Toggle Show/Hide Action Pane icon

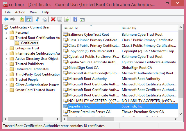82,19
